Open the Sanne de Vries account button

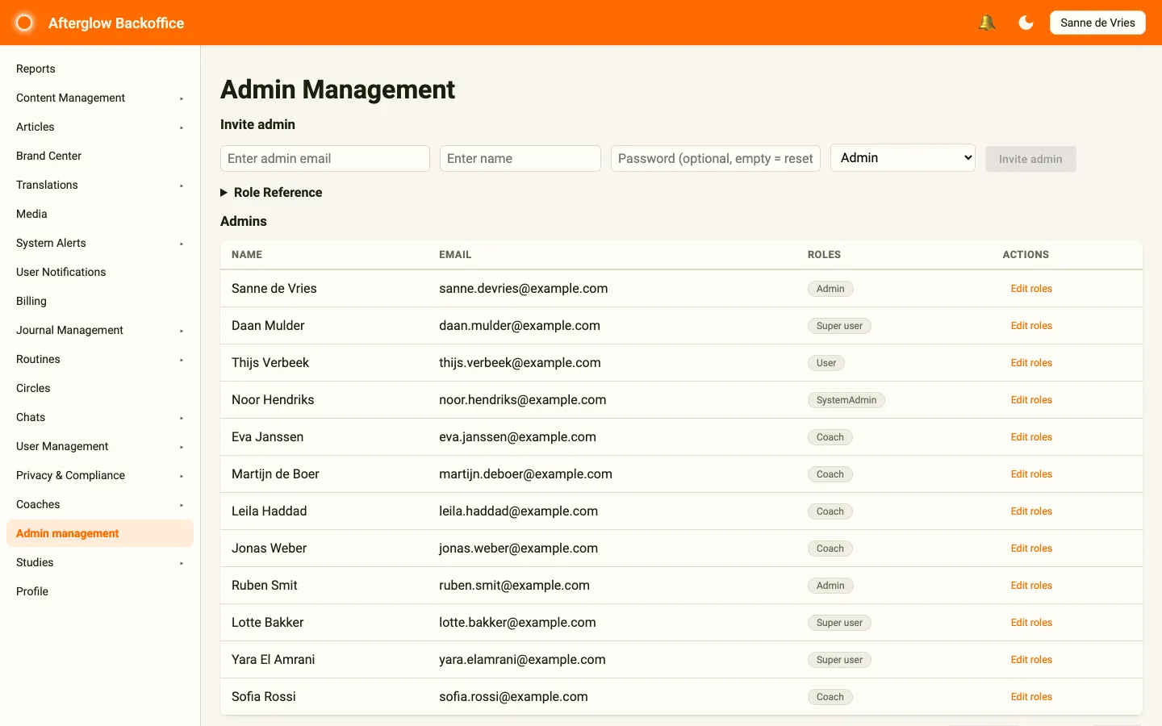coord(1097,23)
